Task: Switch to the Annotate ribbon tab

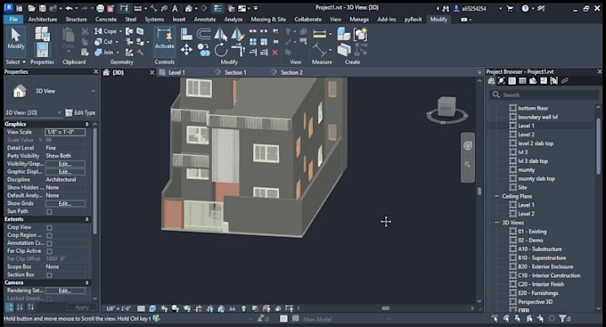Action: pos(205,20)
